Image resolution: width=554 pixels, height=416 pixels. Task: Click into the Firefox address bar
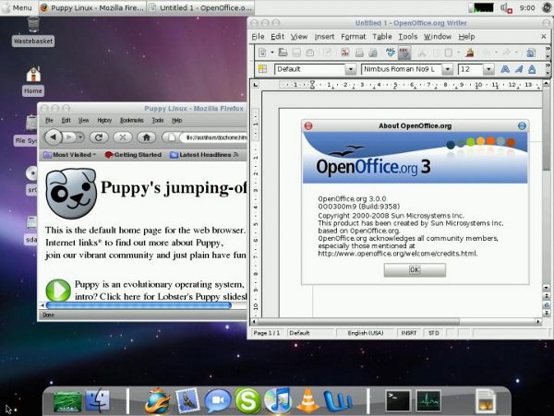coord(212,137)
